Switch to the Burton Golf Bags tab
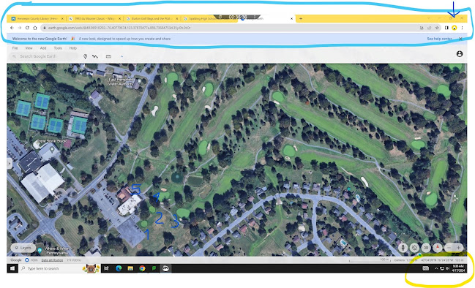Screen dimensions: 475x288 152,18
